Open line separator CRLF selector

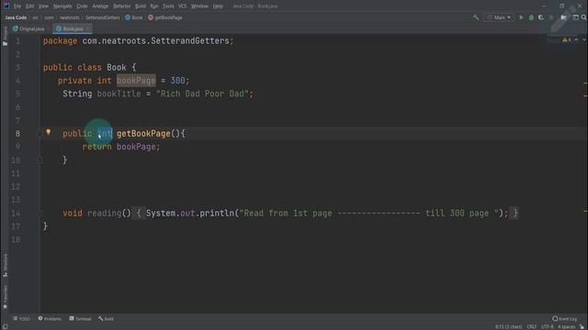[531, 326]
